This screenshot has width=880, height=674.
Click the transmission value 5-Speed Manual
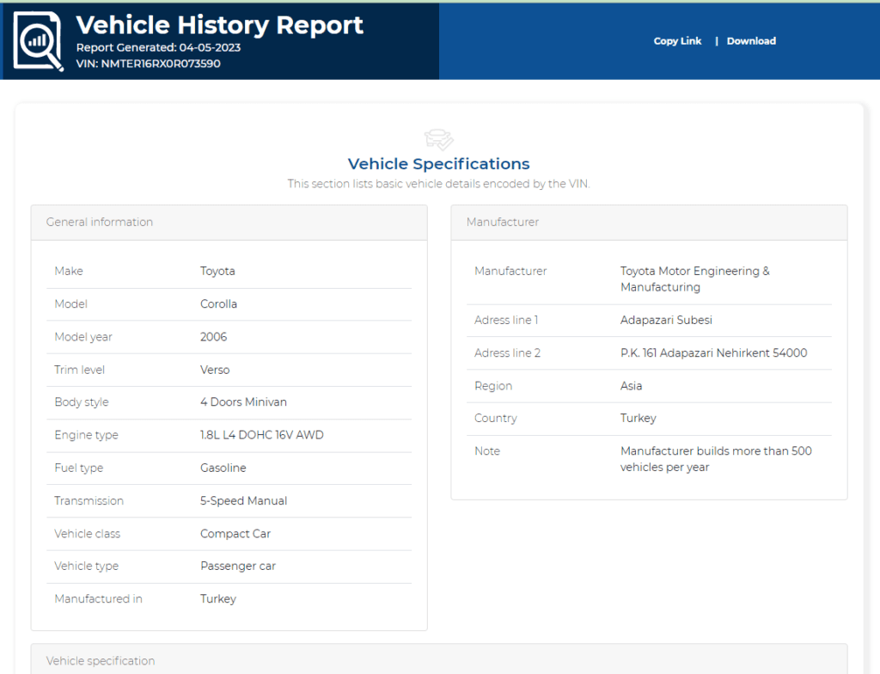[243, 501]
